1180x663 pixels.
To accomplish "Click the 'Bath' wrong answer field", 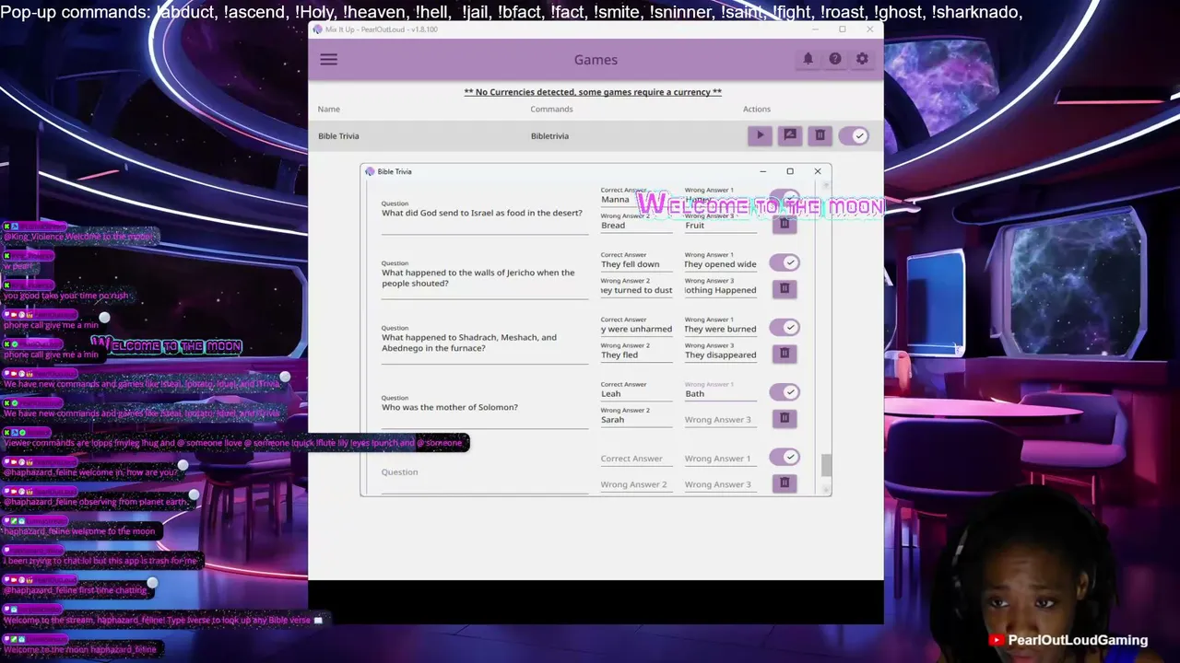I will 720,391.
